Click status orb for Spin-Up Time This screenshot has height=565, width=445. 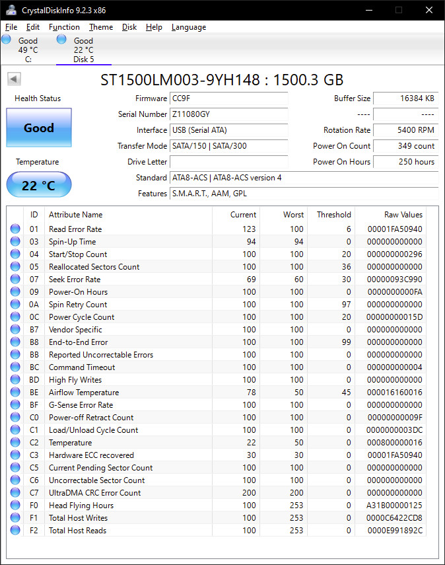pos(15,241)
